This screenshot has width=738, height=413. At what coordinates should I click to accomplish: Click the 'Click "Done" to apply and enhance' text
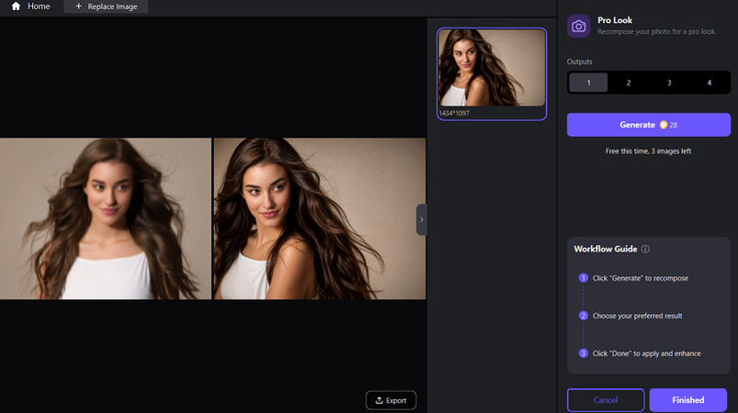click(x=647, y=353)
